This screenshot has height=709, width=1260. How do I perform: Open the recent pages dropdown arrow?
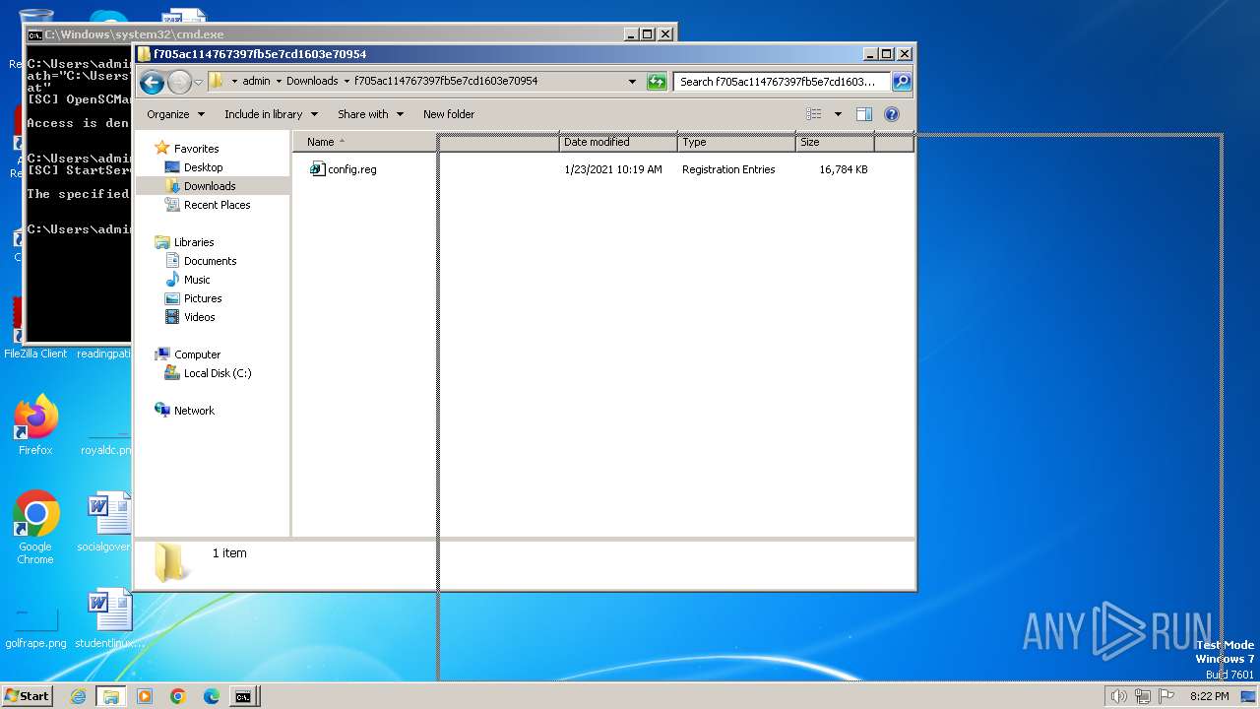198,82
